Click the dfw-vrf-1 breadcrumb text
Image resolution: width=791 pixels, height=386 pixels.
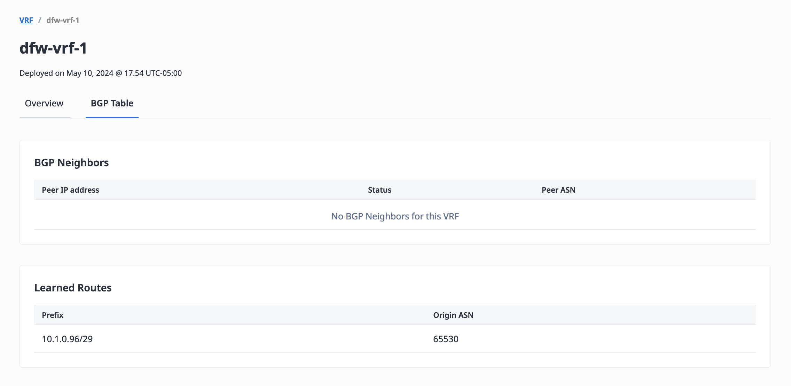coord(63,20)
